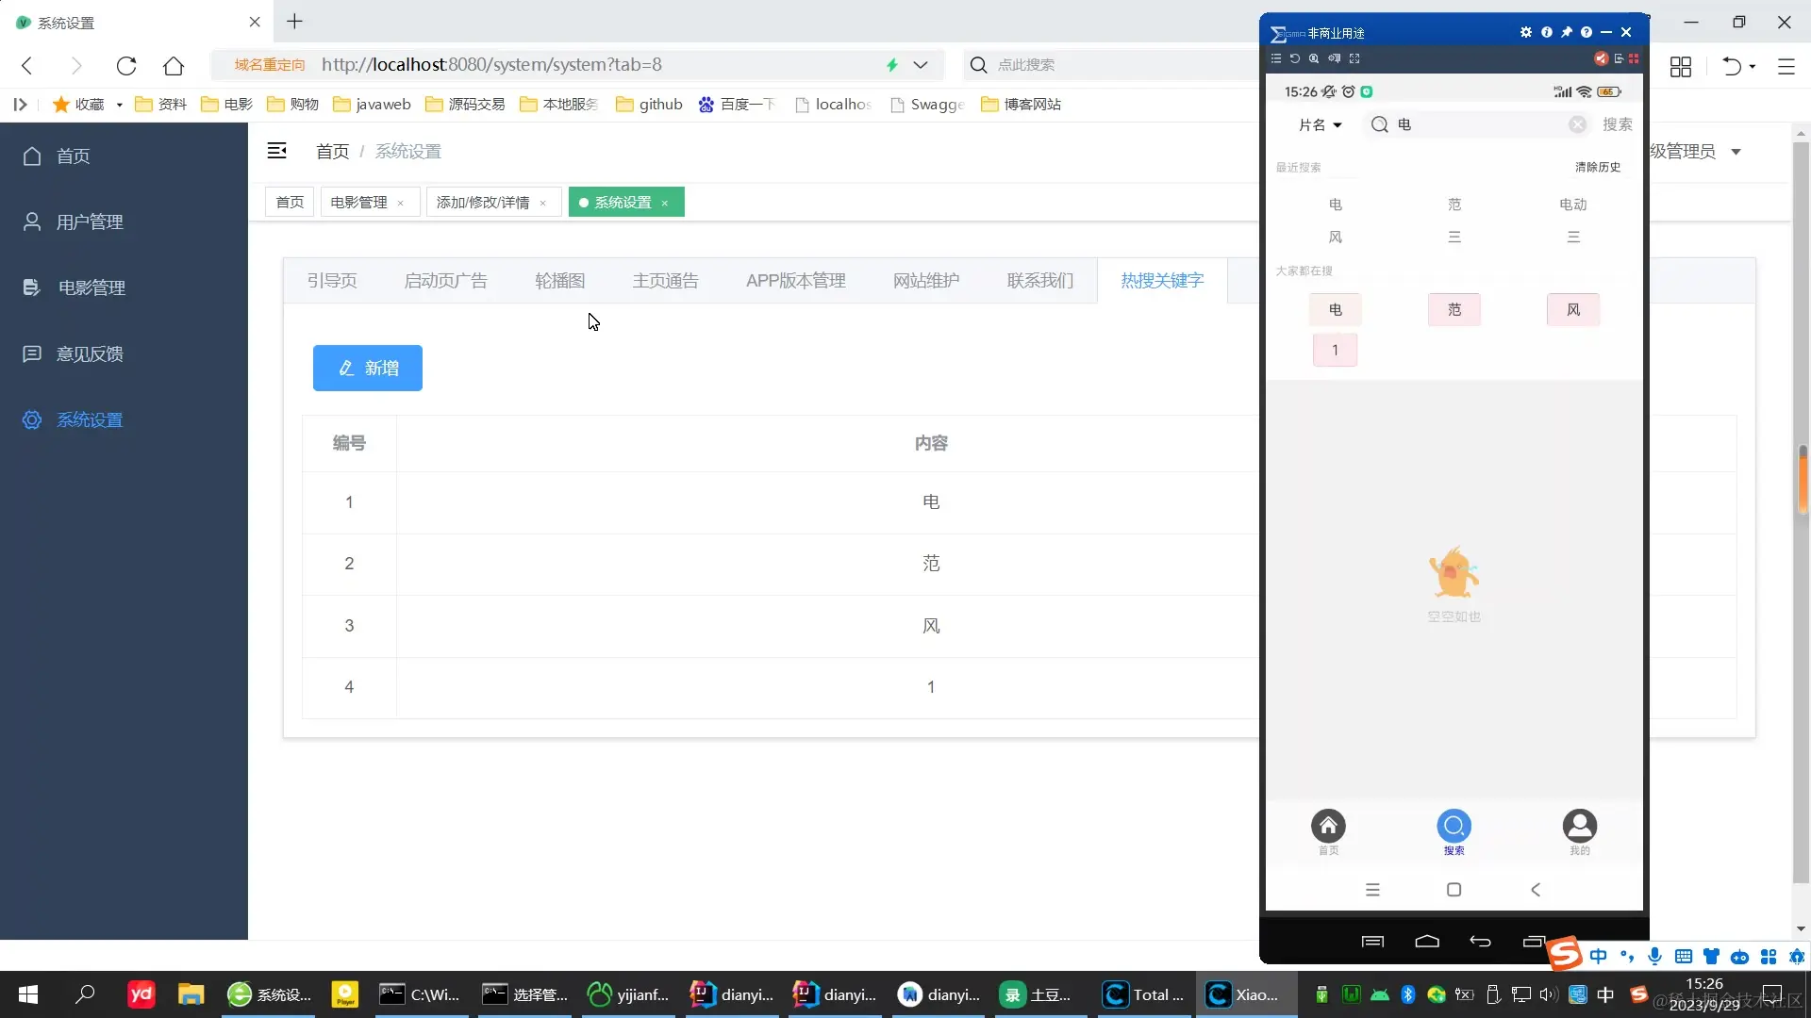Switch to the APP版本管理 tab
The width and height of the screenshot is (1811, 1018).
click(x=795, y=281)
